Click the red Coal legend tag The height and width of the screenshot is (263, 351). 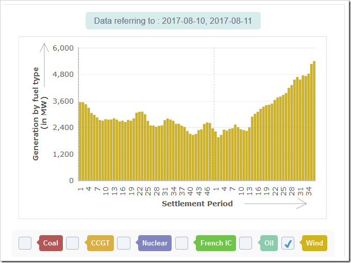(x=51, y=243)
